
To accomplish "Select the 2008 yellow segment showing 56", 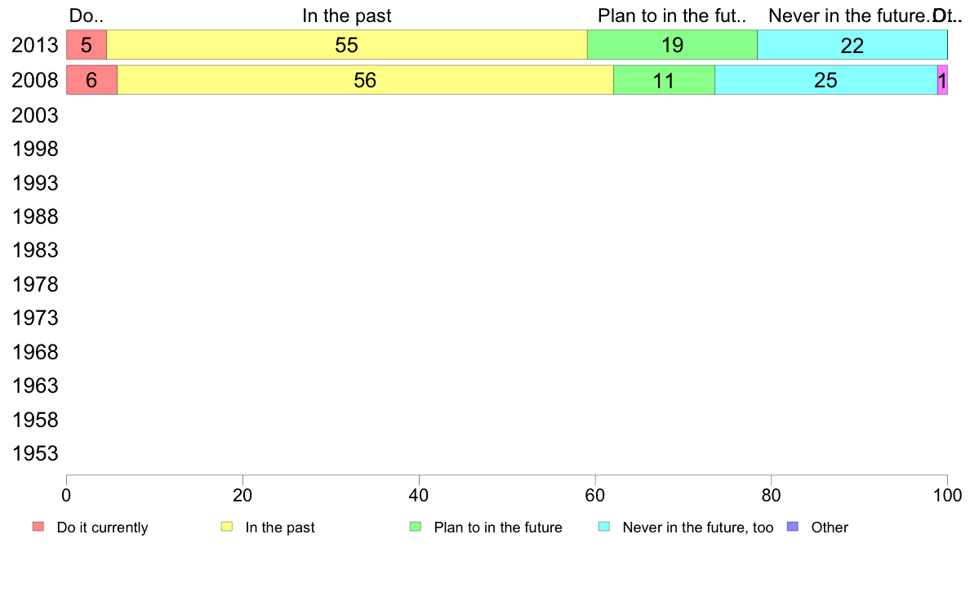I will coord(366,80).
